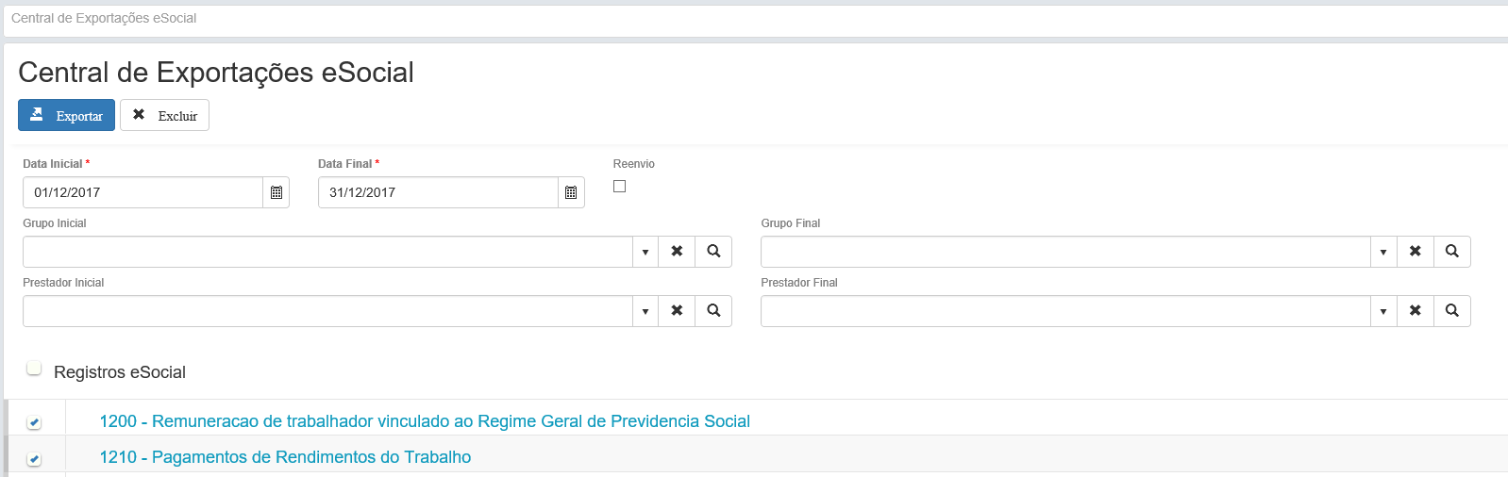Viewport: 1508px width, 477px height.
Task: Open calendar picker for Data Inicial
Action: 276,192
